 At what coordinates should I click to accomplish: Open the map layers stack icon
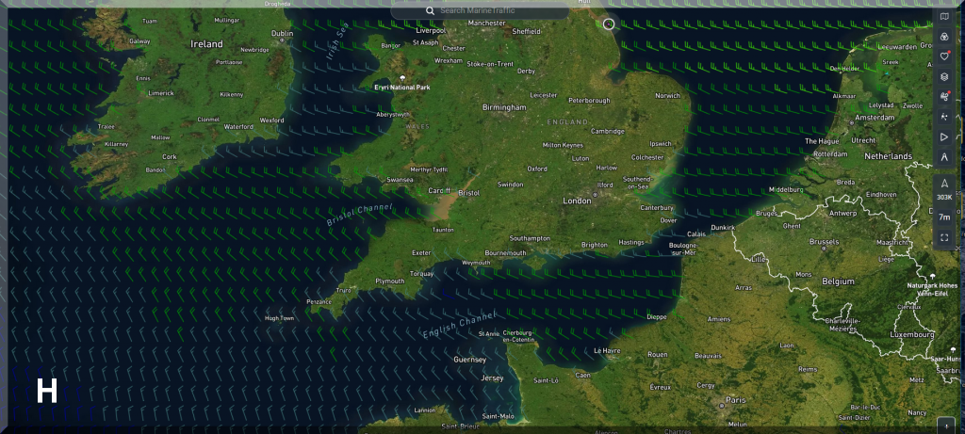944,76
